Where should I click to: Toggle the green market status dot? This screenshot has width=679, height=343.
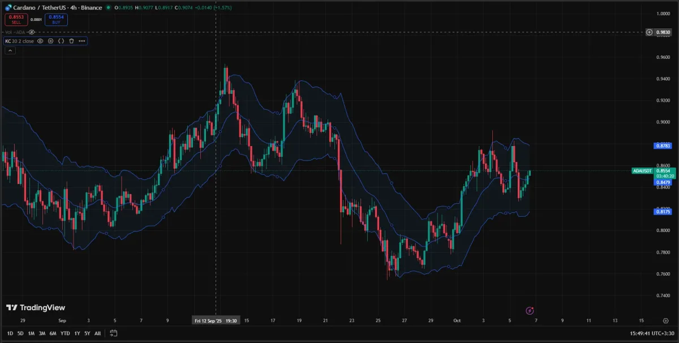pos(108,8)
